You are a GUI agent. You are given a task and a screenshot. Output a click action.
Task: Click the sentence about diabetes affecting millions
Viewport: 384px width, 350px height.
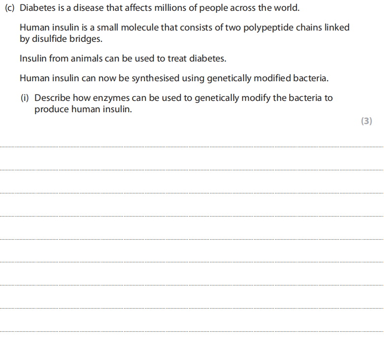pyautogui.click(x=159, y=8)
